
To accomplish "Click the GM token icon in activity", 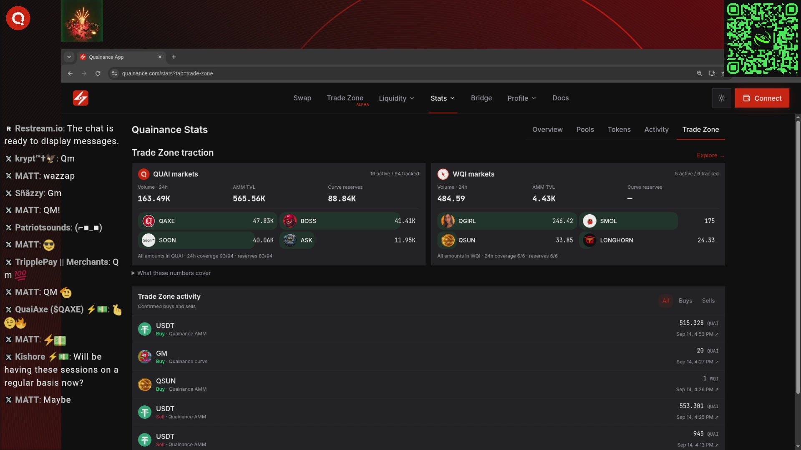I will (145, 357).
